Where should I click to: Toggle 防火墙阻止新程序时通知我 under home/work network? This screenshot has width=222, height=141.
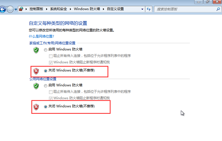(x=51, y=63)
